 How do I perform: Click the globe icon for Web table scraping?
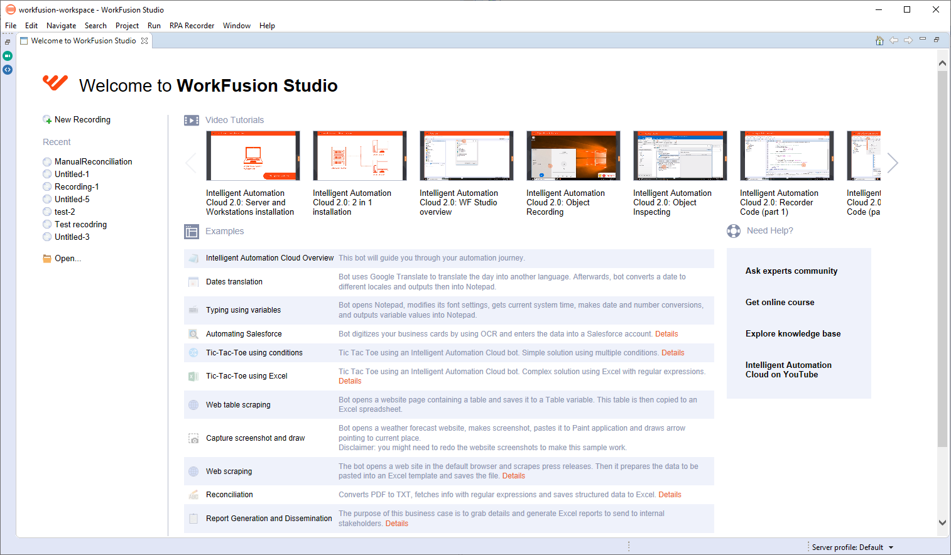pos(193,405)
